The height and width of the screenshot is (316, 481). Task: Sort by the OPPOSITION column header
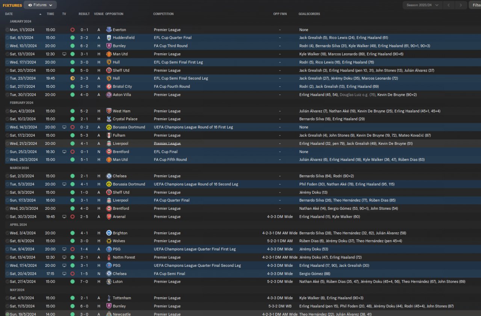click(x=114, y=14)
